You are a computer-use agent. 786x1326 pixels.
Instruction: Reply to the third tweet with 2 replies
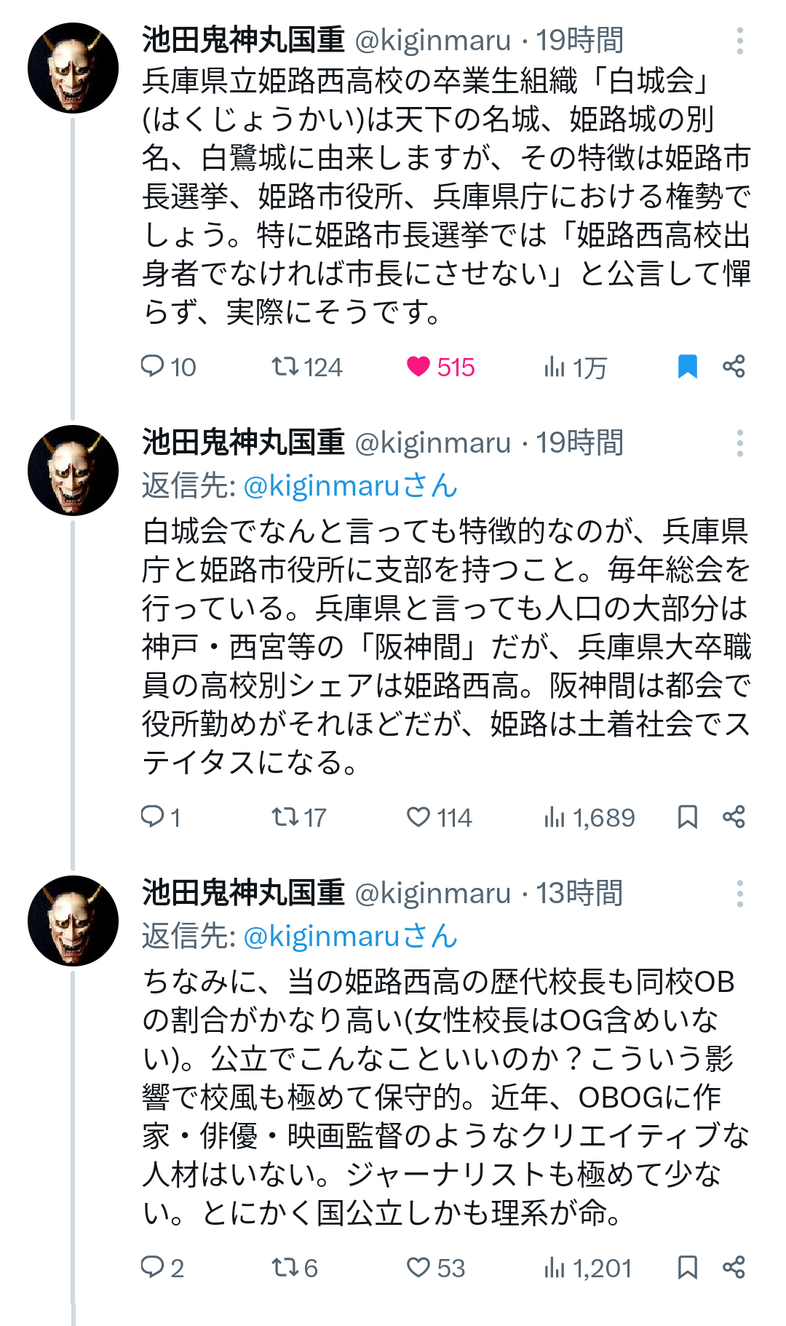[152, 1267]
